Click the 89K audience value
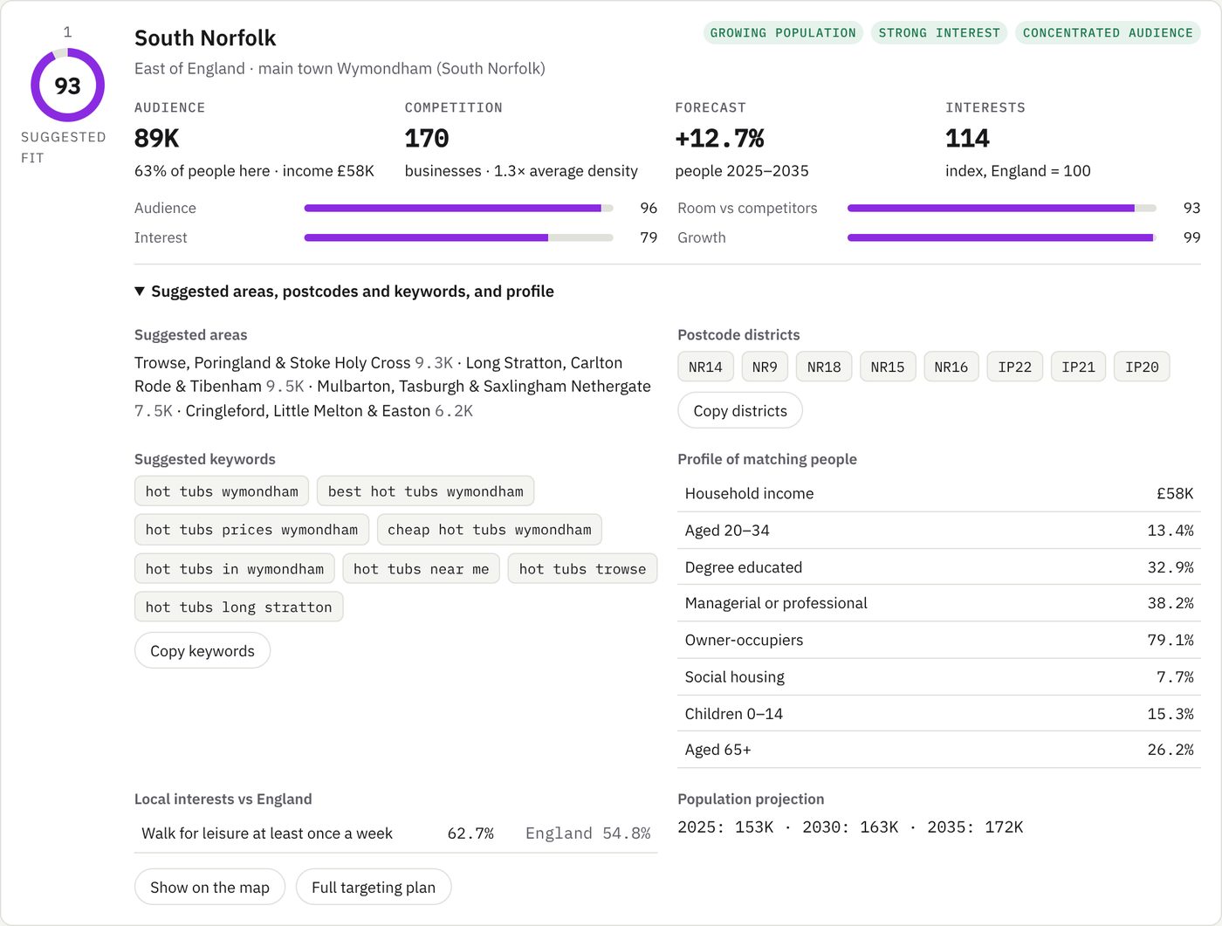 pos(157,139)
